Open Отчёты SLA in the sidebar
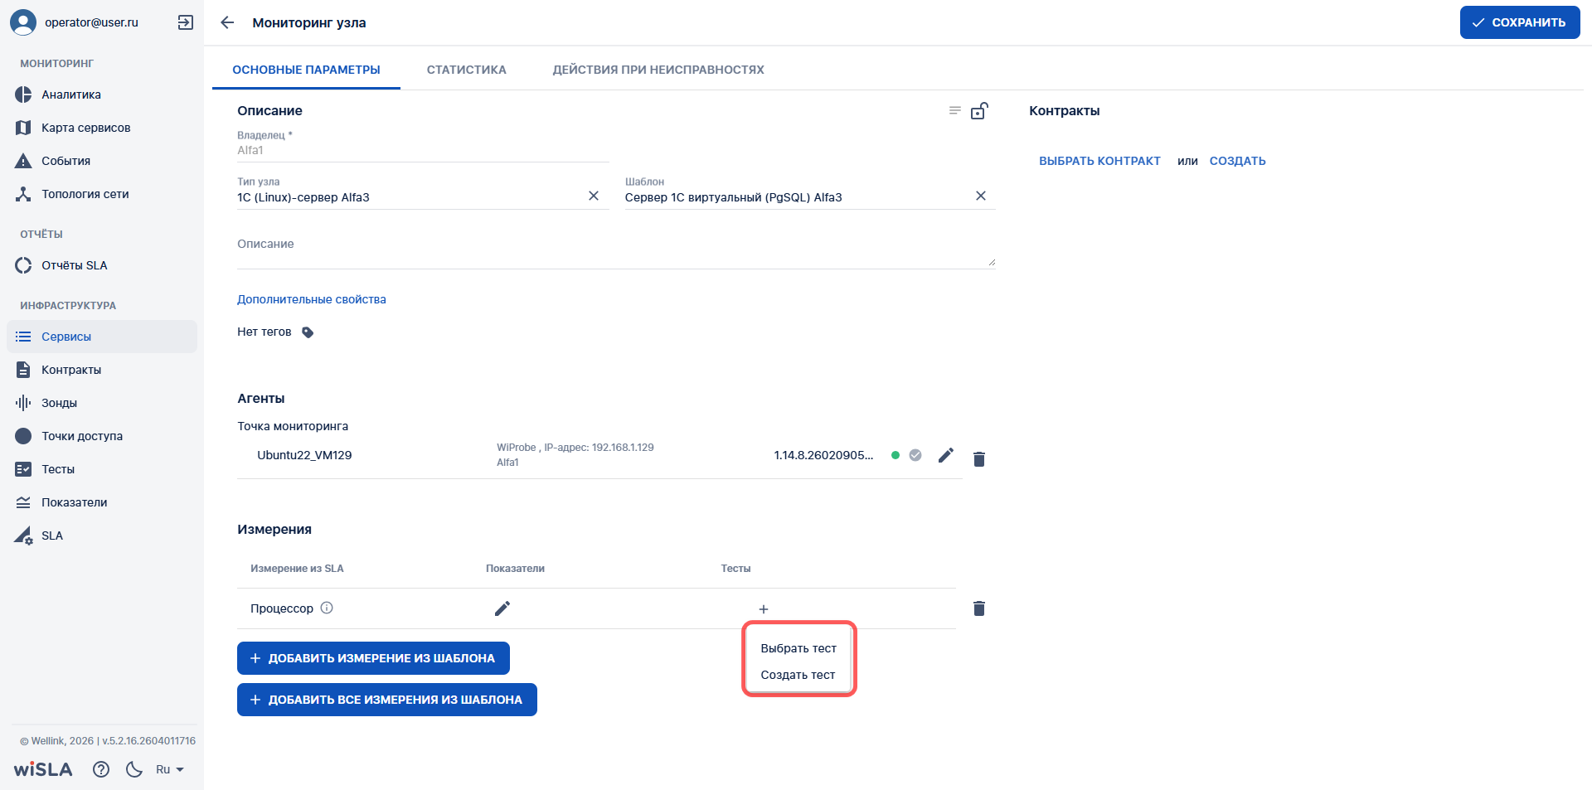The image size is (1592, 790). [x=102, y=265]
